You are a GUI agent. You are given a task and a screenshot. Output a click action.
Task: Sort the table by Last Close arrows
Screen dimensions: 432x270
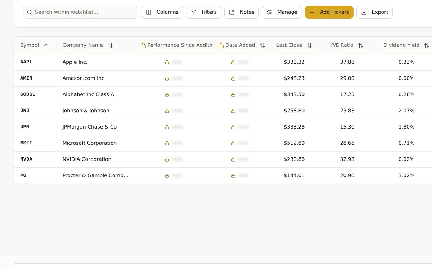click(x=309, y=45)
